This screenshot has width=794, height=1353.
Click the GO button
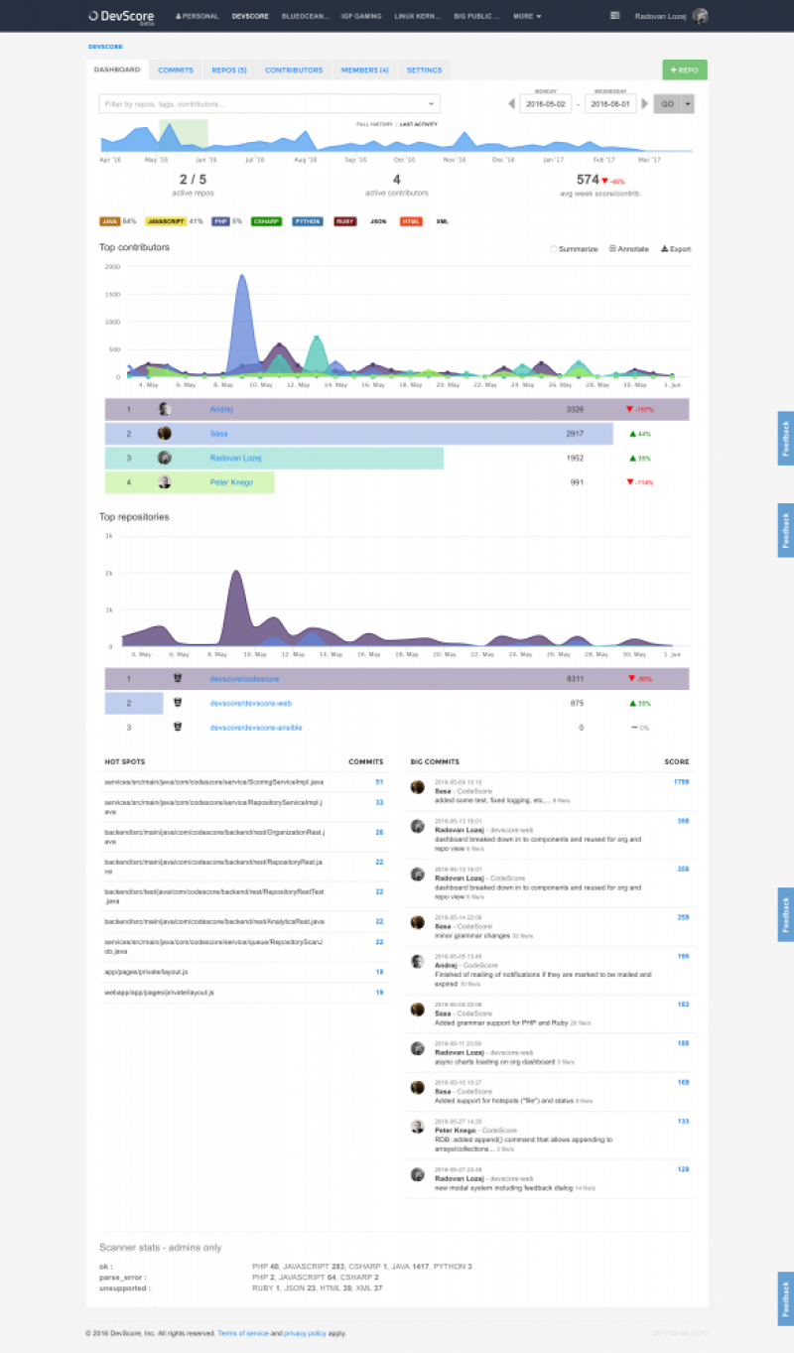pos(668,104)
